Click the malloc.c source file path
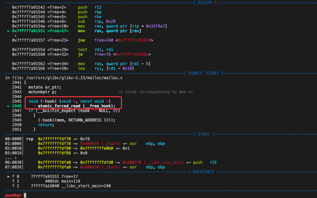317x198 pixels. (x=74, y=78)
